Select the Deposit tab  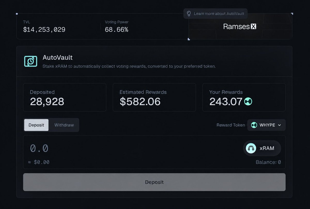pyautogui.click(x=36, y=125)
